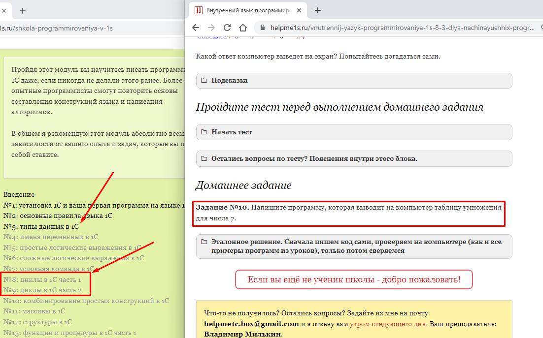
Task: Open lesson '№9: циклы в 1С часть 2'
Action: pos(42,290)
